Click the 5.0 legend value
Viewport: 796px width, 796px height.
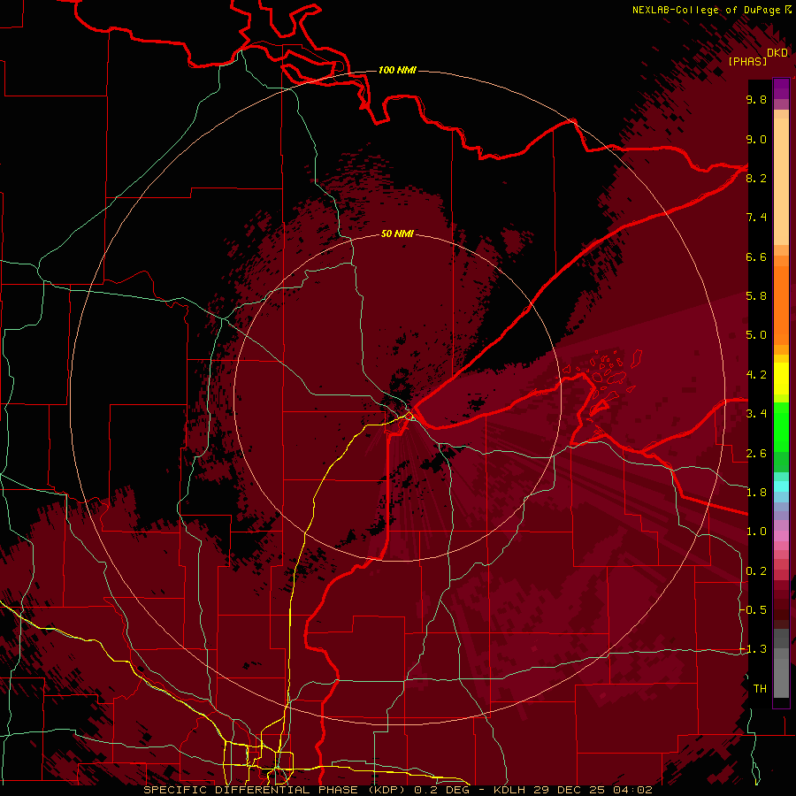point(756,335)
